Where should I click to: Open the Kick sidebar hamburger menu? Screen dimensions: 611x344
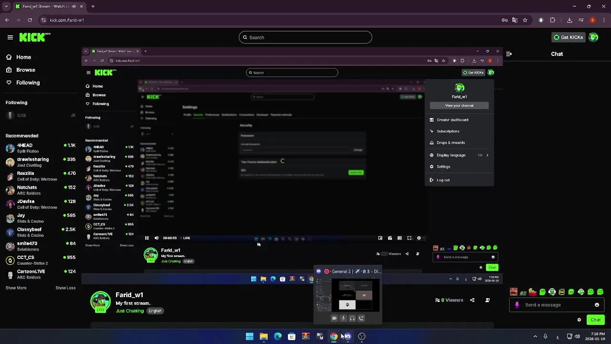pos(10,37)
